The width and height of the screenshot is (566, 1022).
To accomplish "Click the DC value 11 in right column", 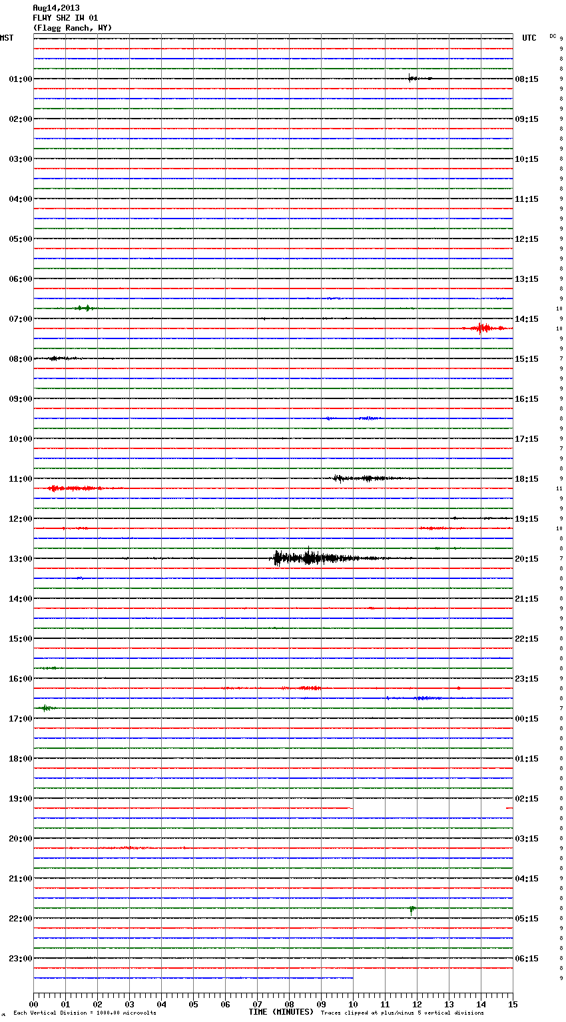I will point(560,489).
